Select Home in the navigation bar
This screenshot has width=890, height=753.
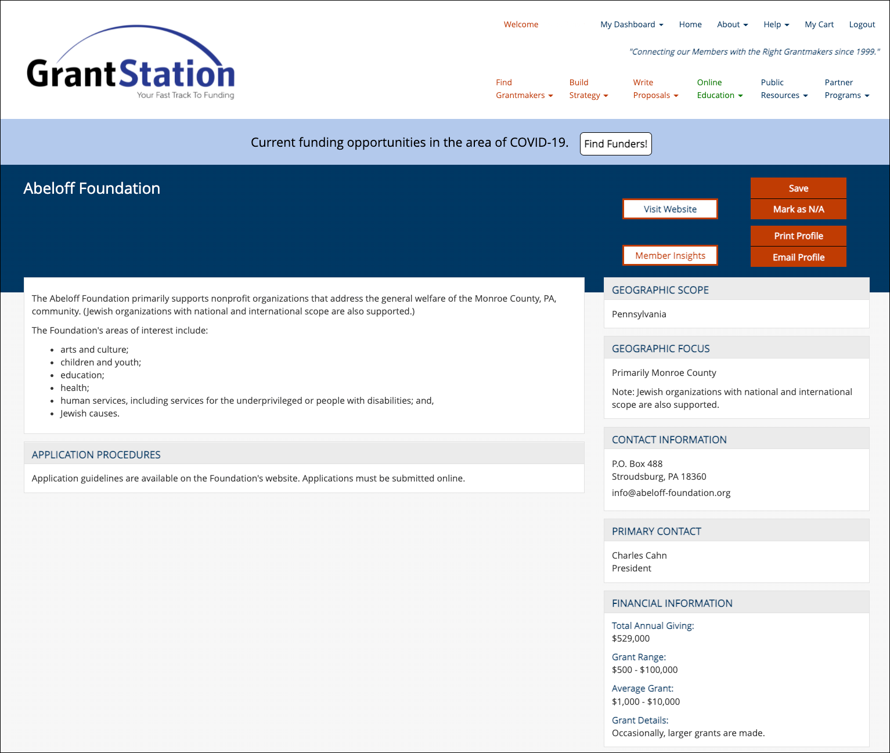tap(690, 24)
